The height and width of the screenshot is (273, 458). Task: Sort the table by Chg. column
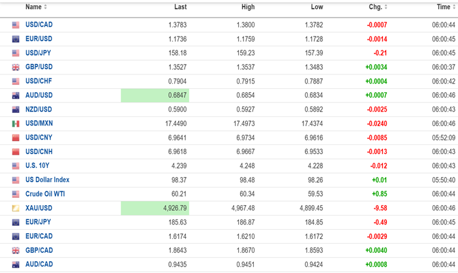point(378,7)
